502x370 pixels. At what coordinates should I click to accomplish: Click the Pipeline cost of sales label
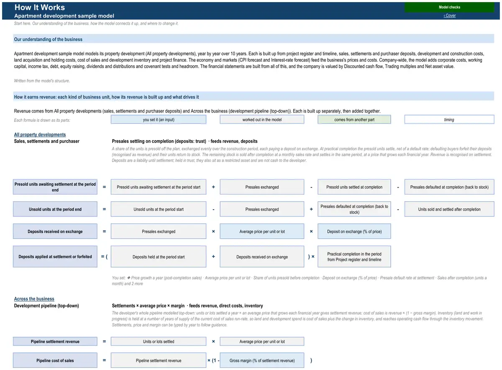pyautogui.click(x=55, y=360)
